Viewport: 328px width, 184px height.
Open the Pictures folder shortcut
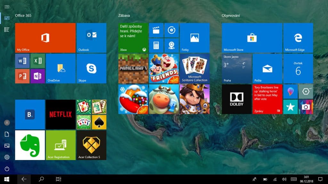[7, 146]
